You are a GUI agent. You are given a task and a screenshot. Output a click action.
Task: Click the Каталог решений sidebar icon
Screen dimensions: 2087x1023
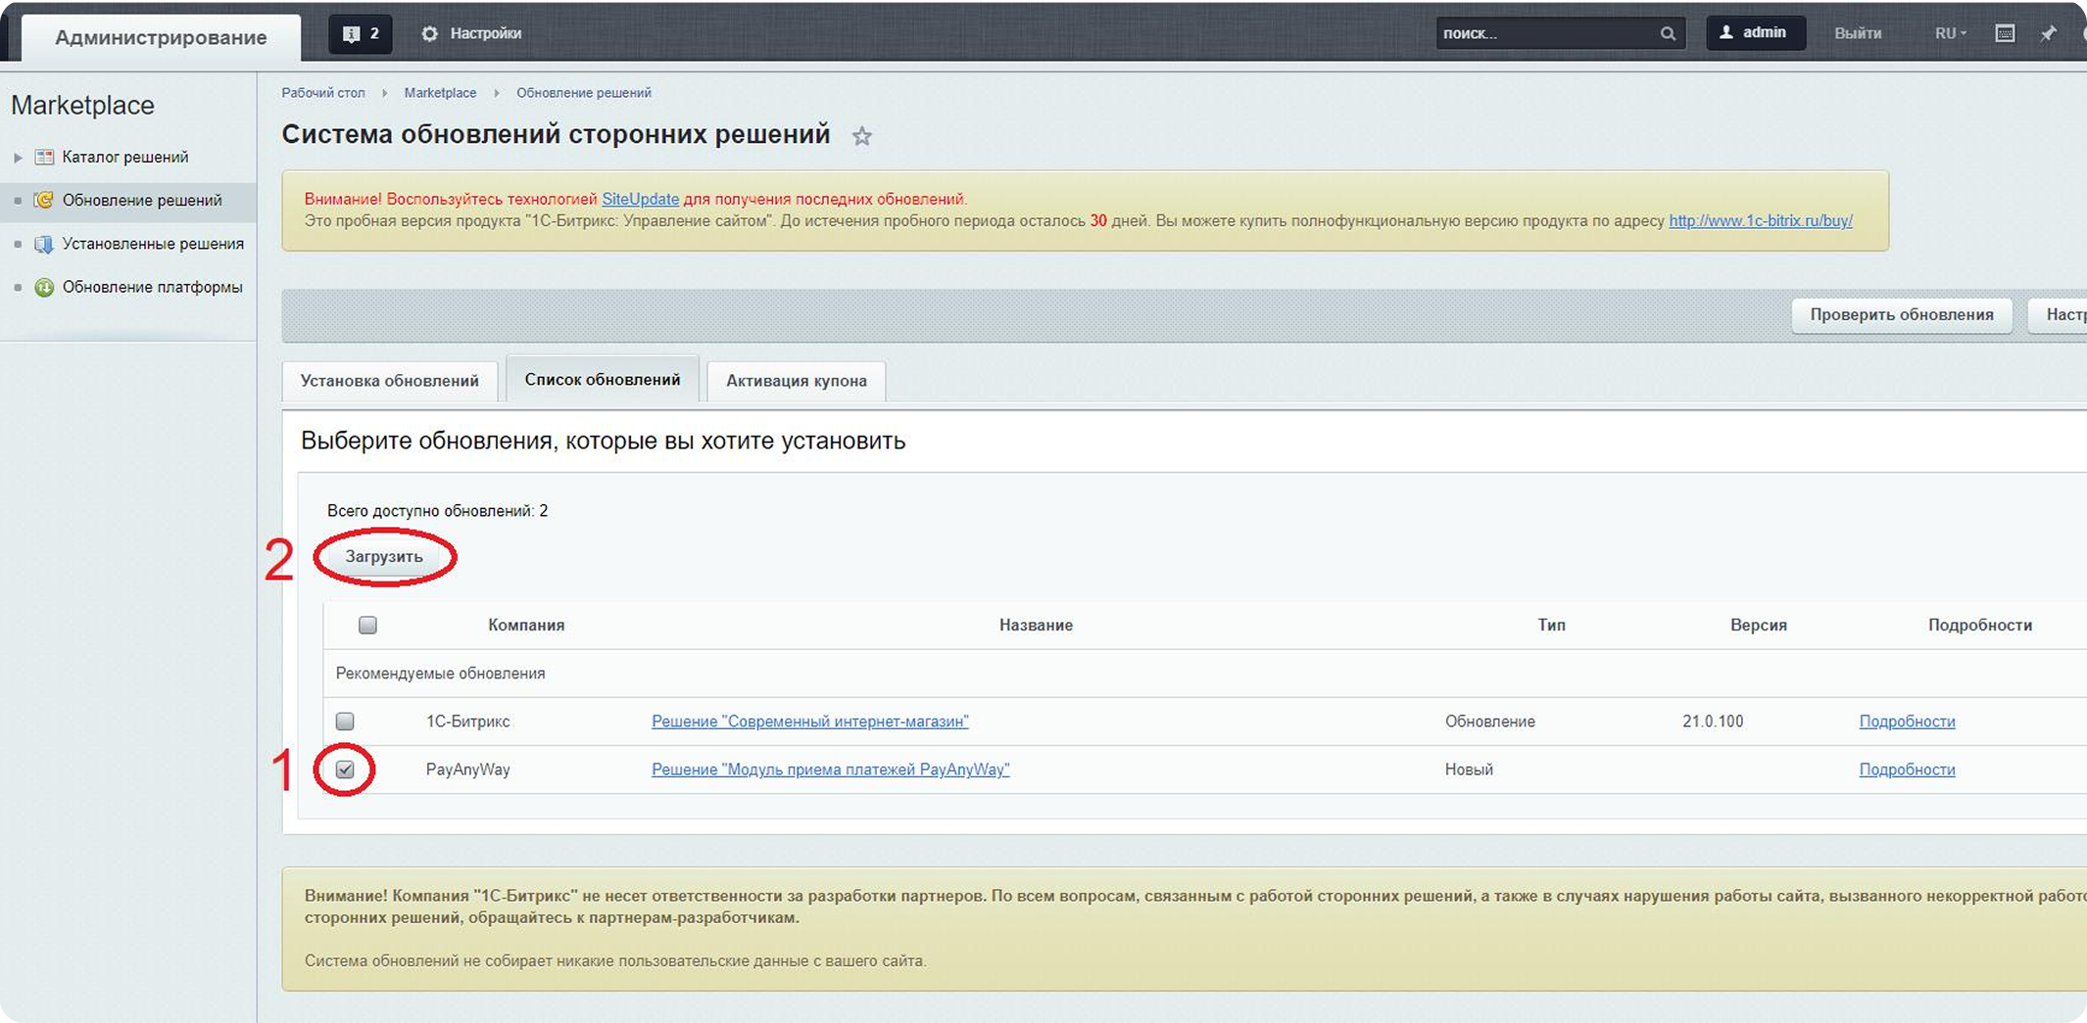click(x=44, y=157)
